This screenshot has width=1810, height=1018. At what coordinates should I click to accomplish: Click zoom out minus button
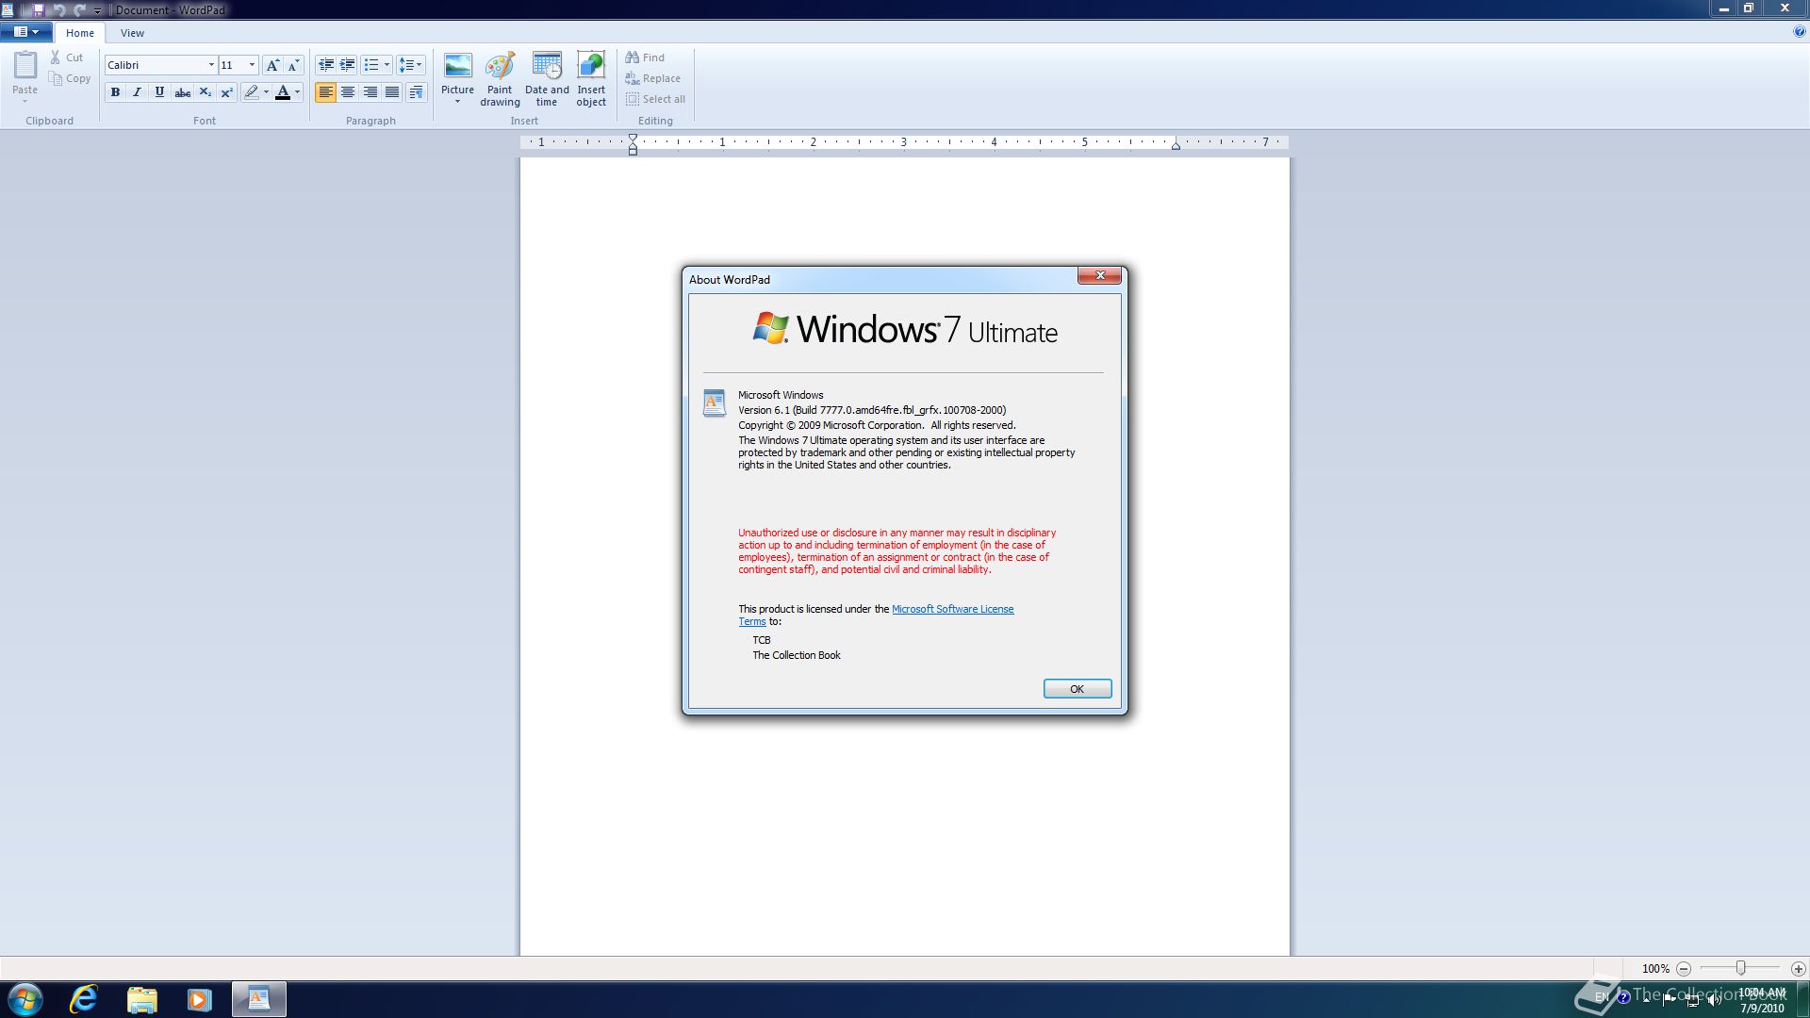1684,968
